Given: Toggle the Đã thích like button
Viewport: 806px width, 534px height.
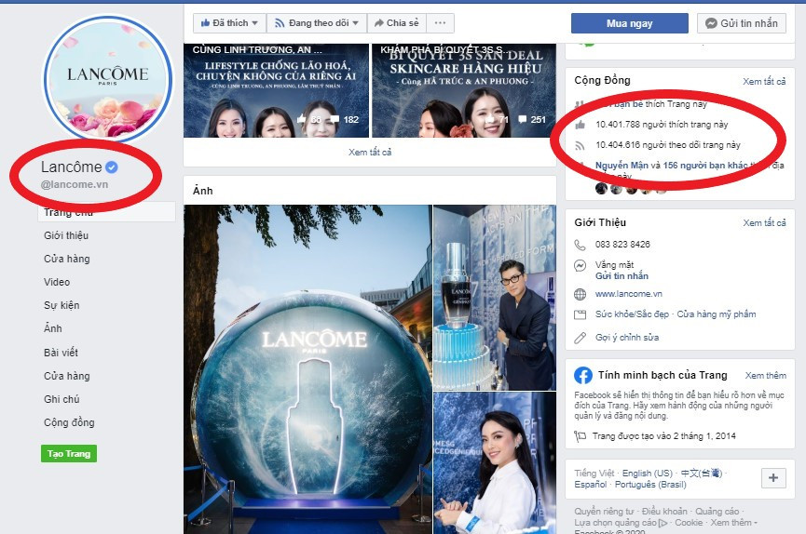Looking at the screenshot, I should 229,23.
